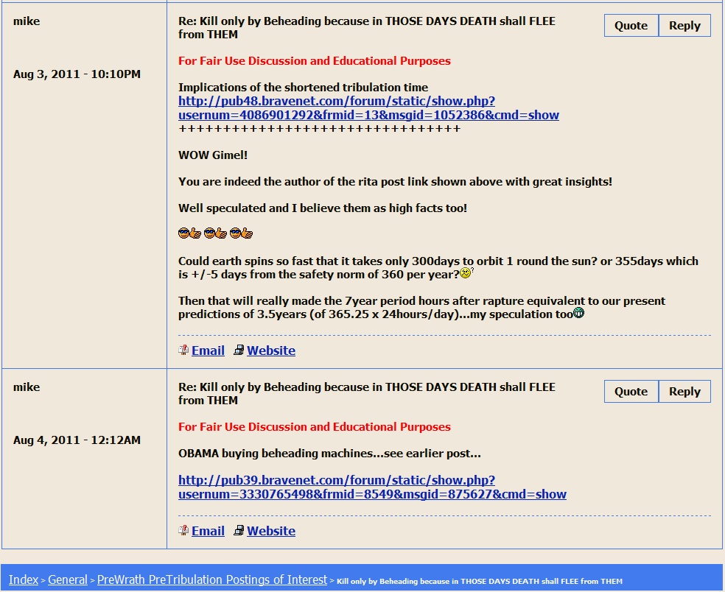The image size is (725, 592).
Task: Click the confused smiley after '360 per year?'
Action: [466, 273]
